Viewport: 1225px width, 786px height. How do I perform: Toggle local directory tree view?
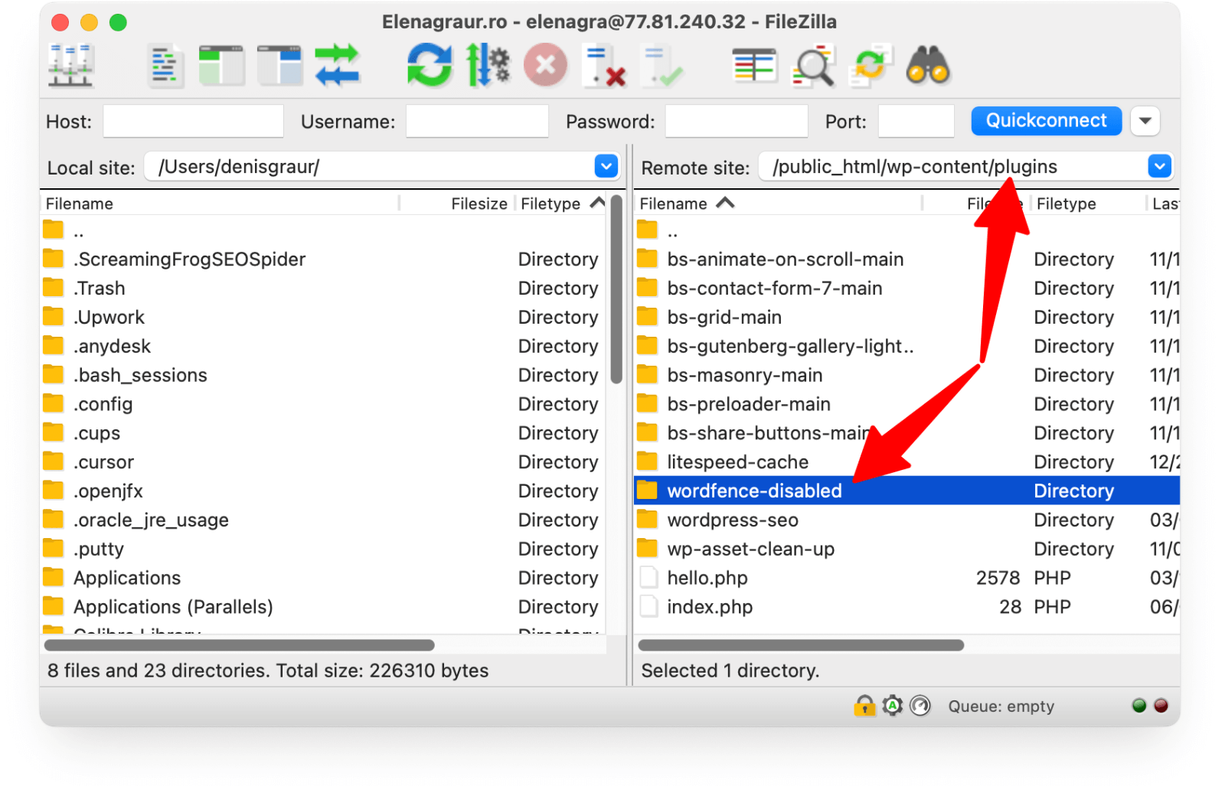click(x=221, y=66)
